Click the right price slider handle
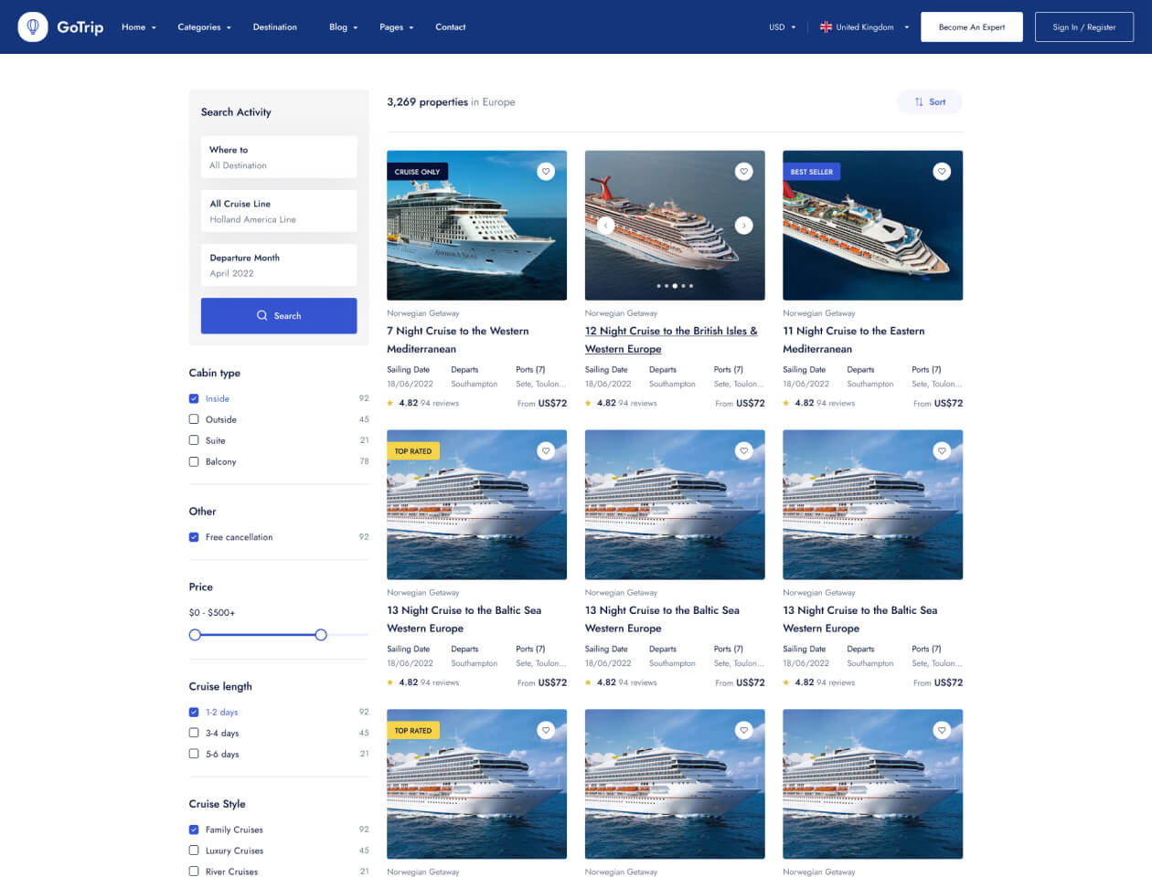 [x=321, y=635]
